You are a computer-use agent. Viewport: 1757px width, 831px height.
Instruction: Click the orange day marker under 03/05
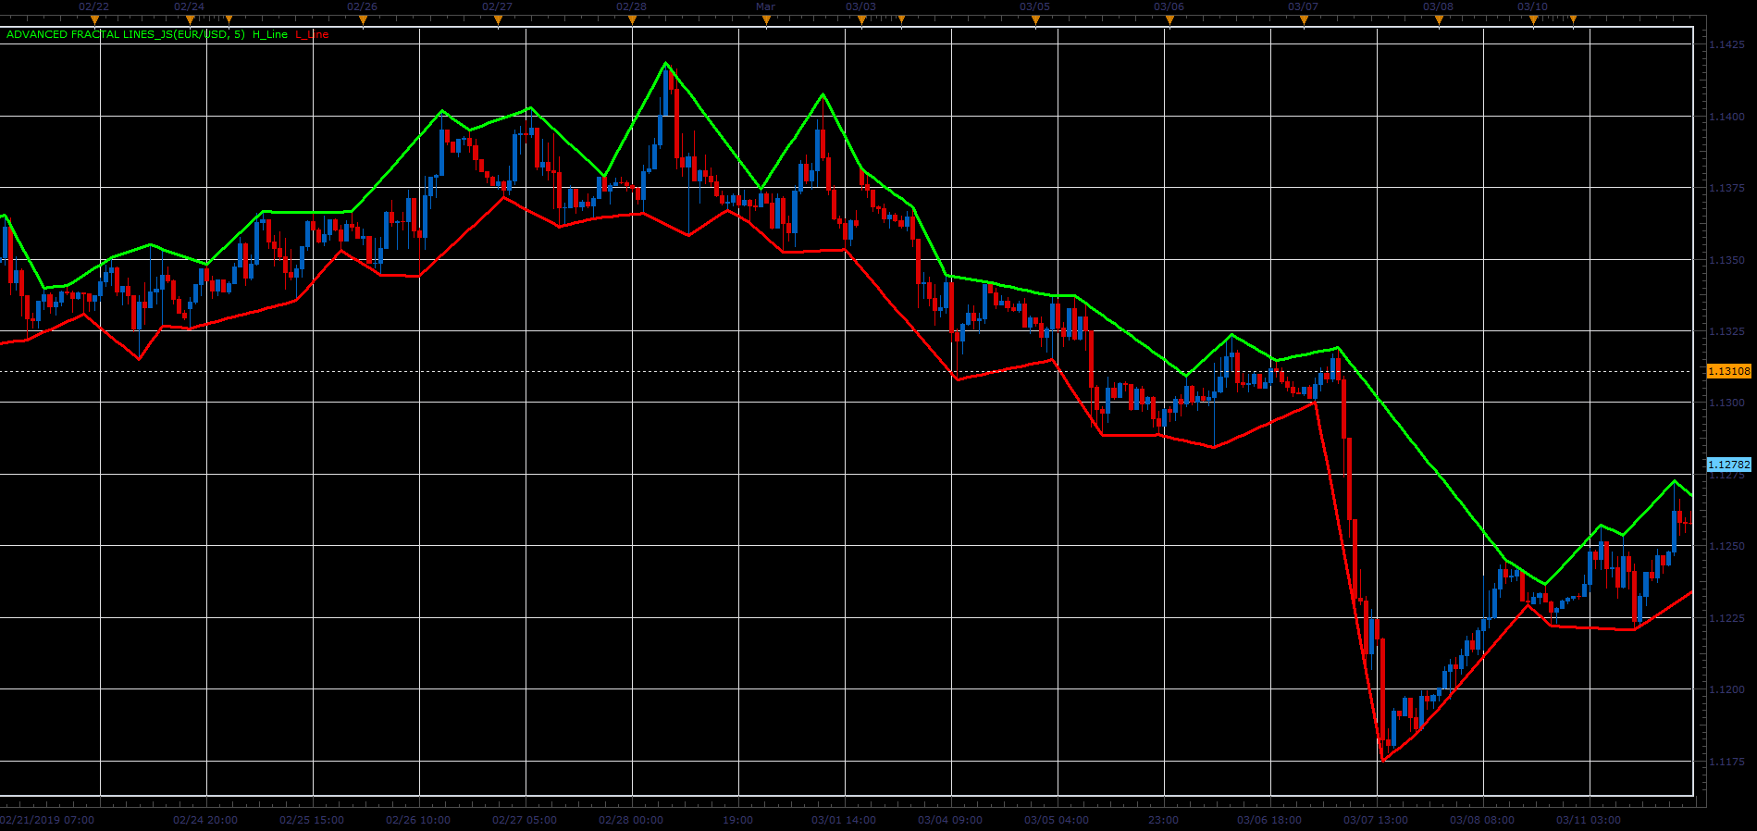click(x=1035, y=19)
